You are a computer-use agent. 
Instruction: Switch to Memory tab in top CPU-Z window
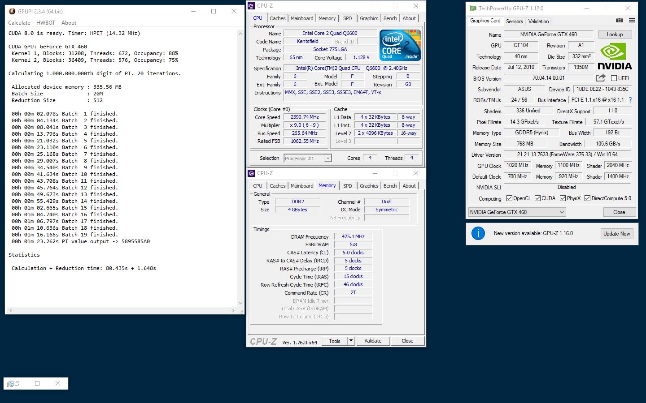[x=327, y=18]
